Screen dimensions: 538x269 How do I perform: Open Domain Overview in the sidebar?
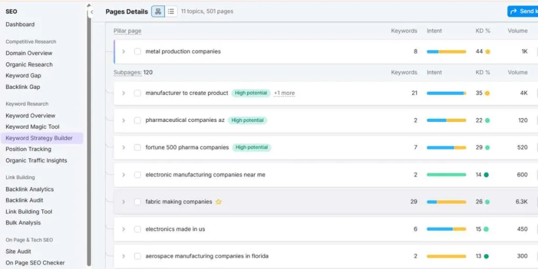point(29,53)
